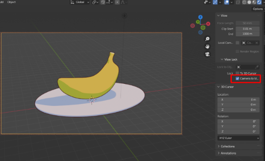This screenshot has height=161, width=265.
Task: Open the overlays options dropdown arrow
Action: coord(231,2)
